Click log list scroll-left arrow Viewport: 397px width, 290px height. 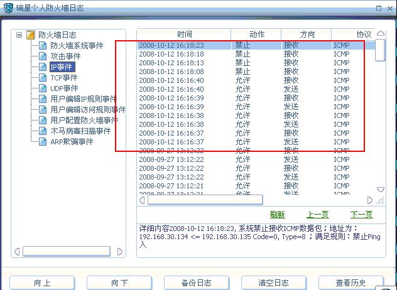[142, 200]
